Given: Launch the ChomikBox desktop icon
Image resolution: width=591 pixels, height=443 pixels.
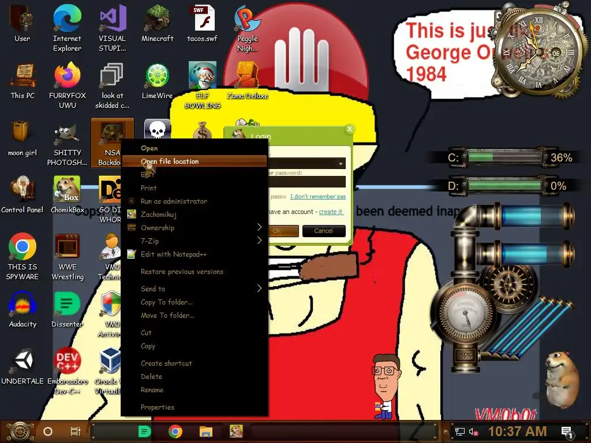Looking at the screenshot, I should click(x=67, y=195).
